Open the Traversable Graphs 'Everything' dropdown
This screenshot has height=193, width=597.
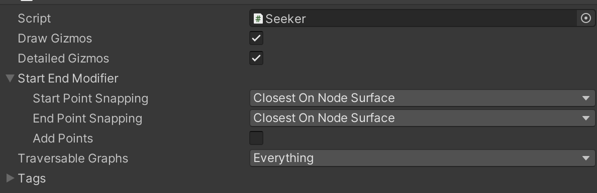(x=422, y=158)
